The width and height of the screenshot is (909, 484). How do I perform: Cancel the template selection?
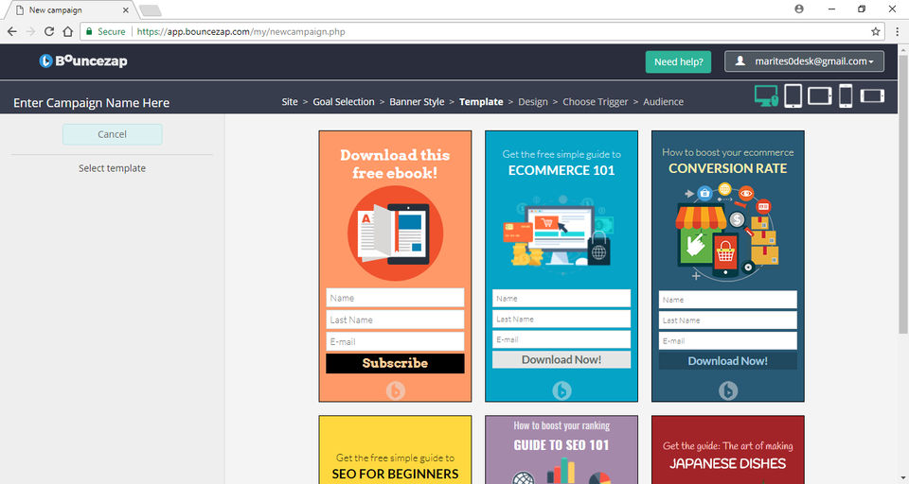pos(113,134)
